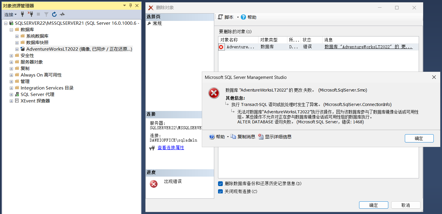The width and height of the screenshot is (442, 214).
Task: Click the connect plug icon in Object Explorer toolbar
Action: tap(22, 14)
